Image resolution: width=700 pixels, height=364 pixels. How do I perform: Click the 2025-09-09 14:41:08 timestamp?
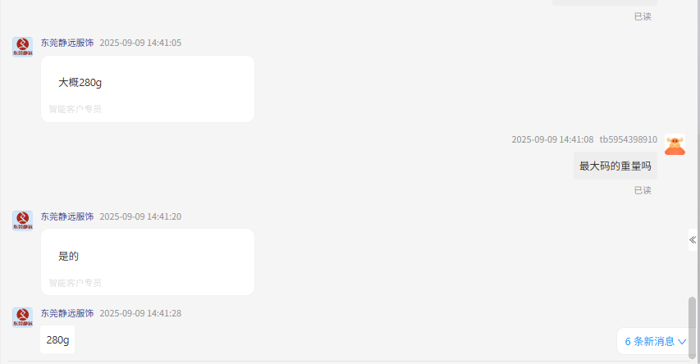point(552,139)
